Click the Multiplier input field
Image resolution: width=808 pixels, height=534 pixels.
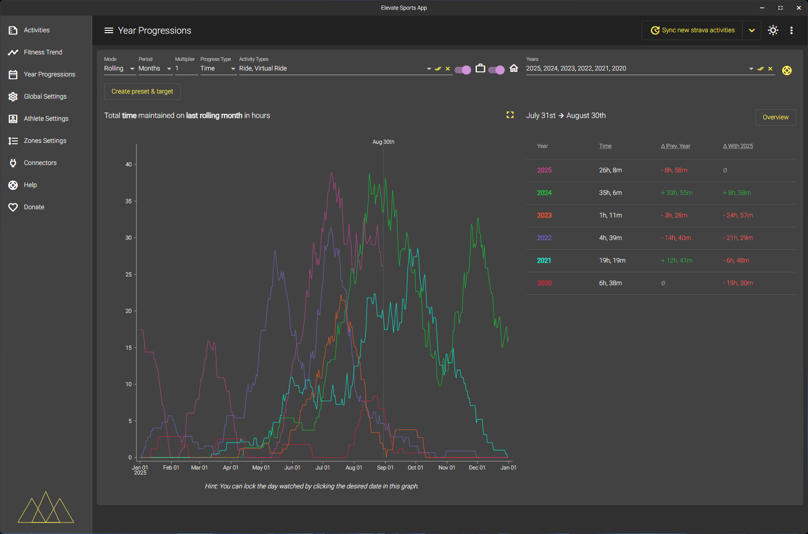point(186,69)
